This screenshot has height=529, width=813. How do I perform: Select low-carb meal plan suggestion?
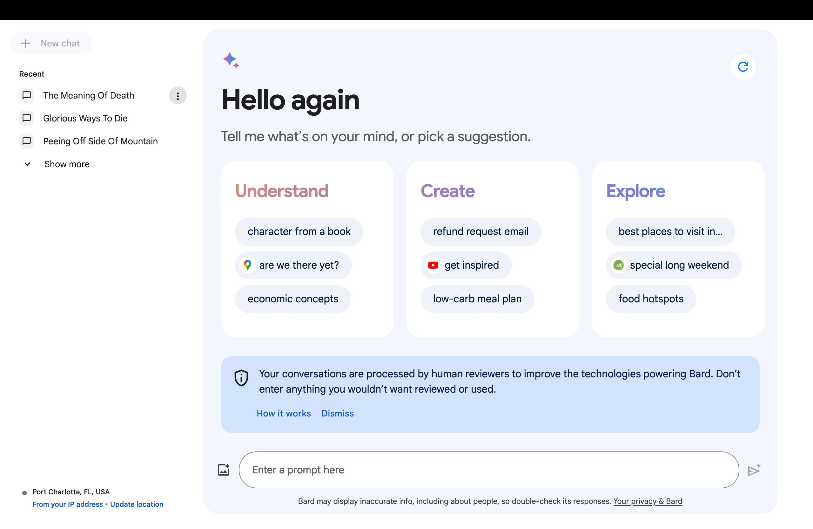coord(477,299)
